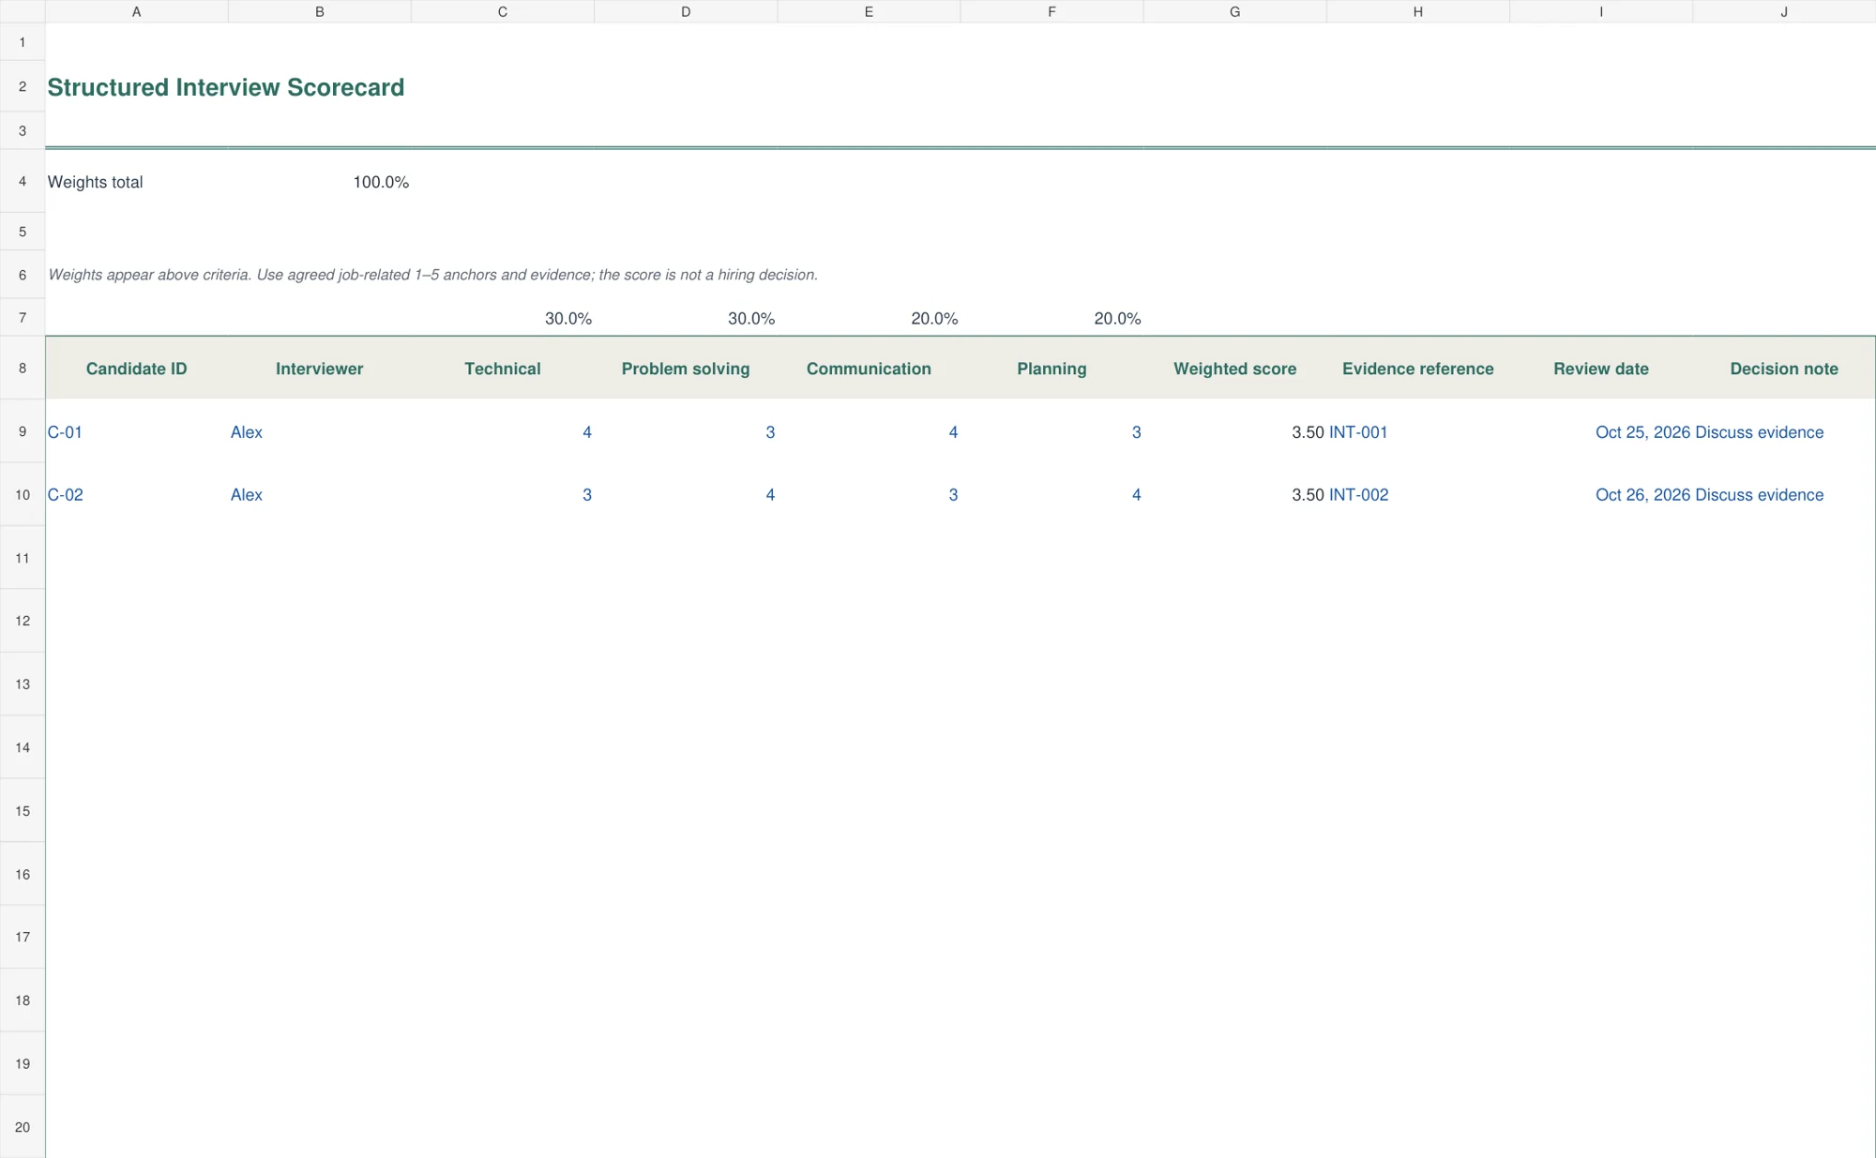Click the Evidence reference header cell
Viewport: 1876px width, 1158px height.
point(1418,368)
